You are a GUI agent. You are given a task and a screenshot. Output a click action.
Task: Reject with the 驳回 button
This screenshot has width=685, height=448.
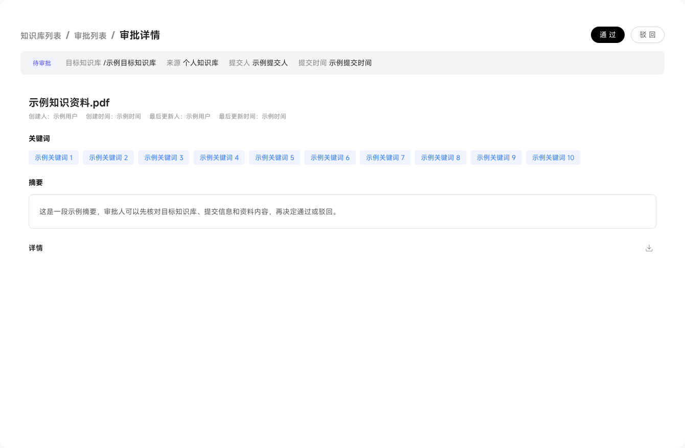(648, 35)
